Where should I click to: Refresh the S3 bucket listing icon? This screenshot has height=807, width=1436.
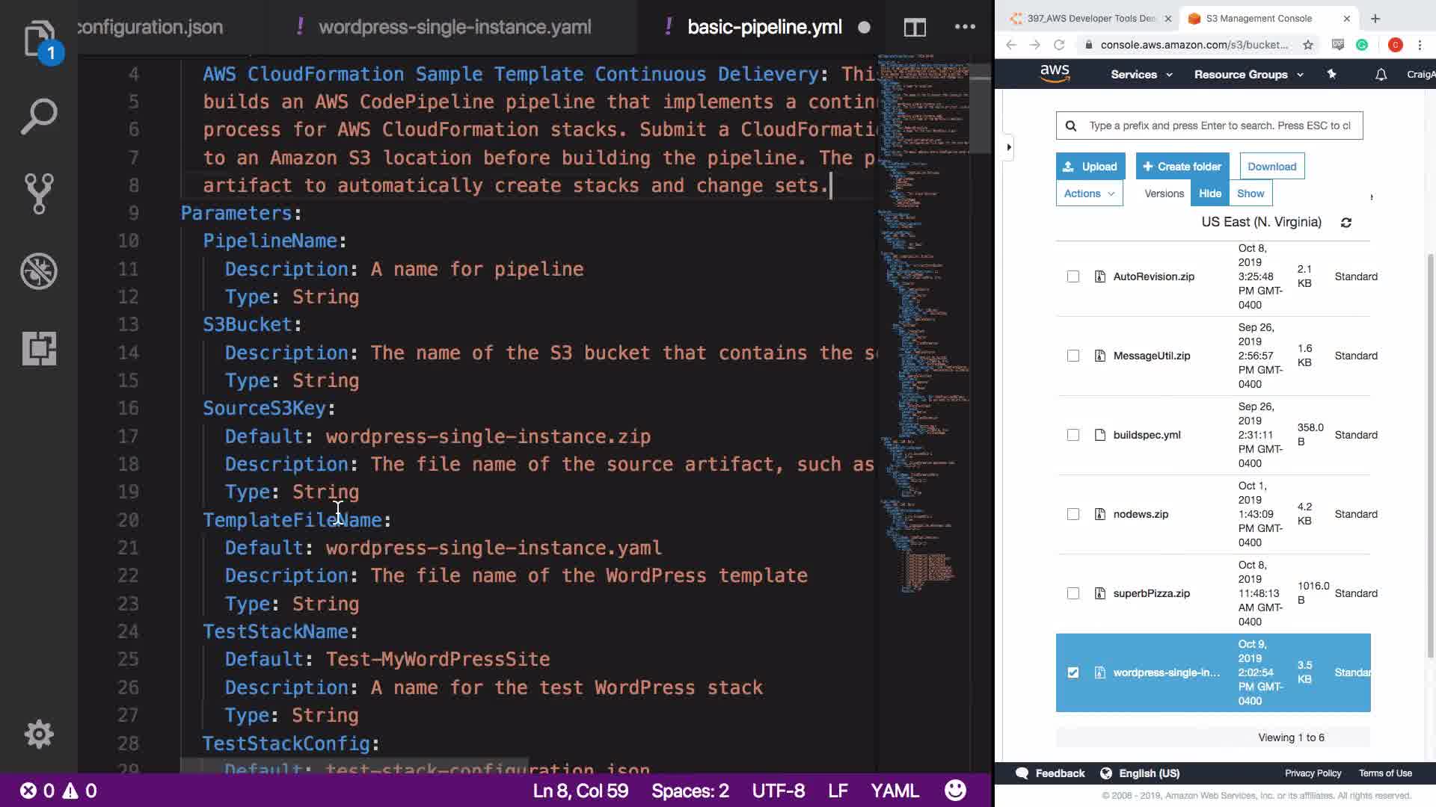1346,223
